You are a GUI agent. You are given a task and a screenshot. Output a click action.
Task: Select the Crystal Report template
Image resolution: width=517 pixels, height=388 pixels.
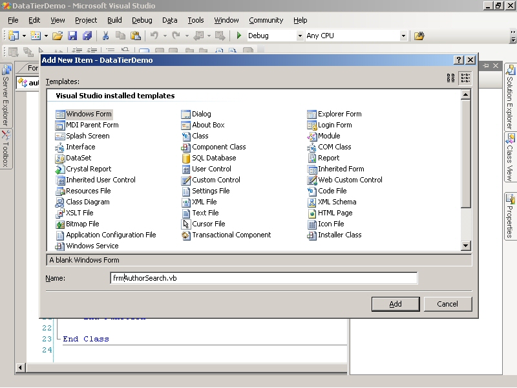[83, 169]
